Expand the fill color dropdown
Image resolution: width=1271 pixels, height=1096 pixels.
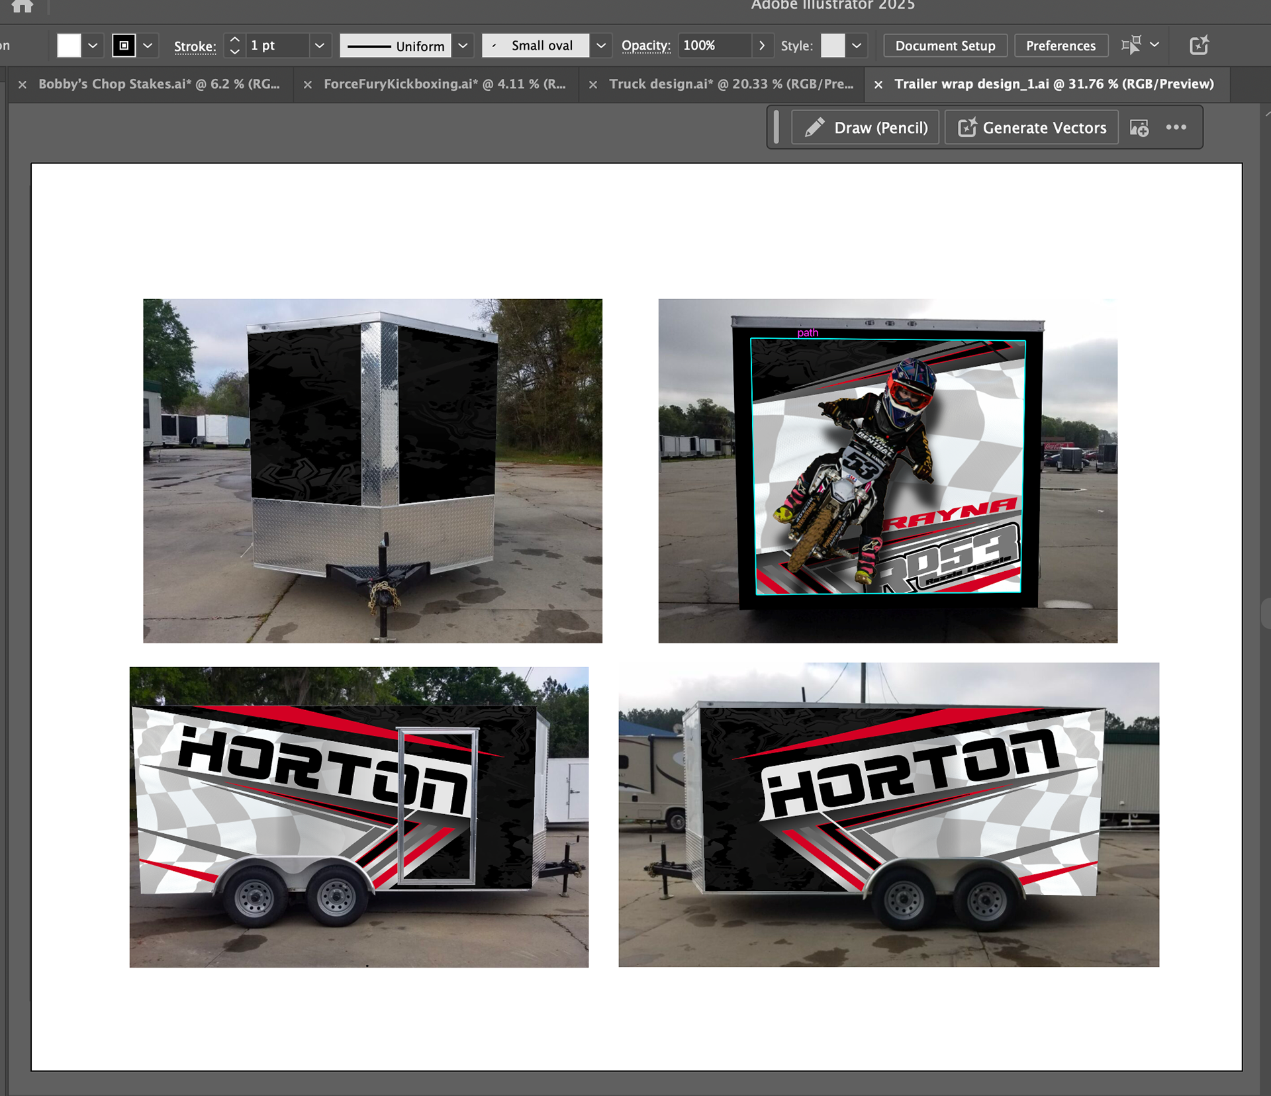click(93, 46)
